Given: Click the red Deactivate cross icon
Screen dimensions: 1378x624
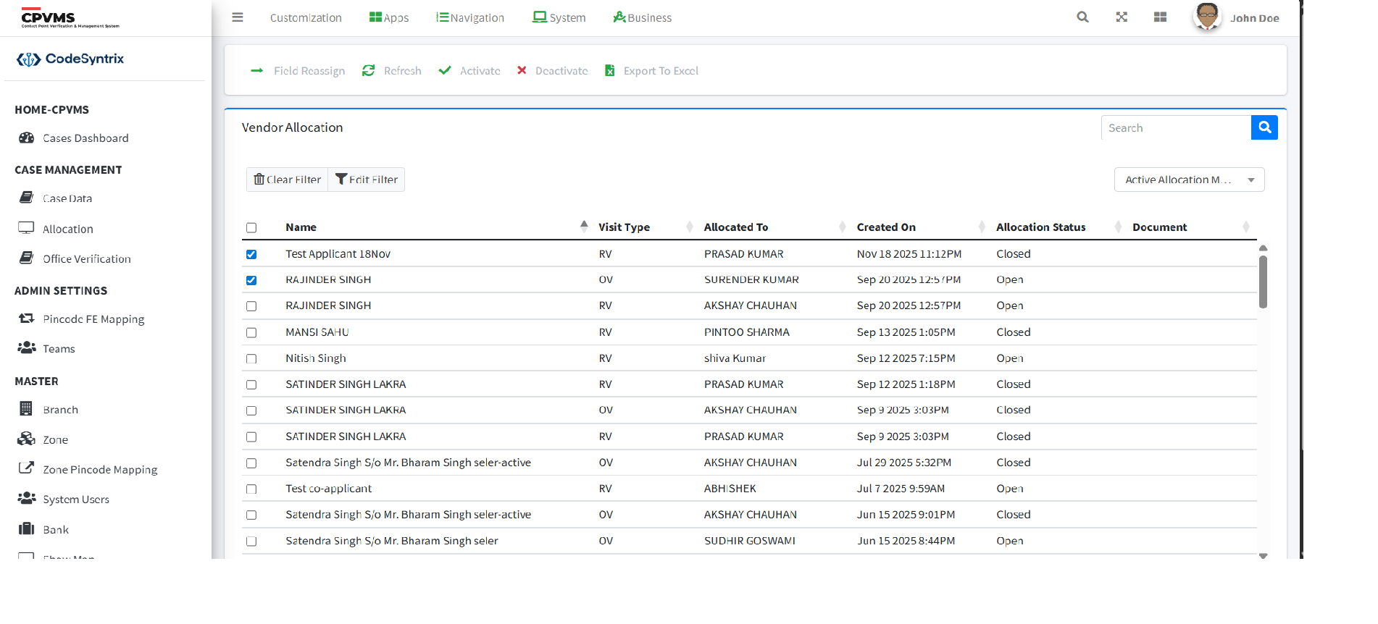Looking at the screenshot, I should [x=522, y=70].
